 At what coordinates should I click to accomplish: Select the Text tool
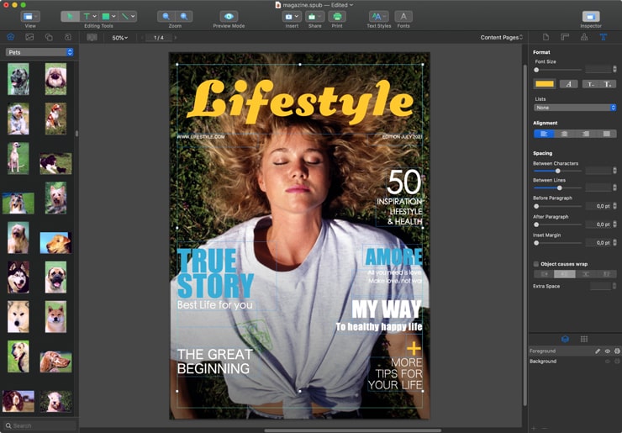[86, 16]
